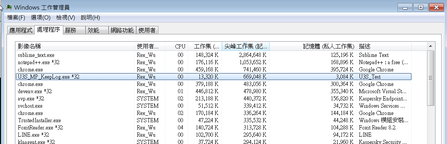Select the FoxitReader.exe *32 process
Image resolution: width=447 pixels, height=144 pixels.
213,128
